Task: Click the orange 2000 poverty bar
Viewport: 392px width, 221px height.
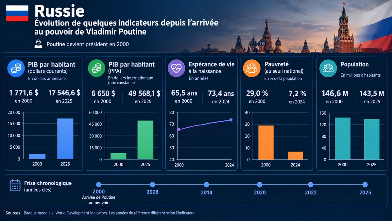Action: (266, 142)
